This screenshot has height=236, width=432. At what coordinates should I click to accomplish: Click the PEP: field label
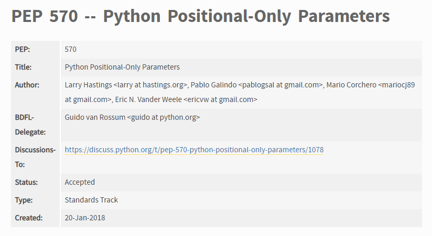(23, 49)
